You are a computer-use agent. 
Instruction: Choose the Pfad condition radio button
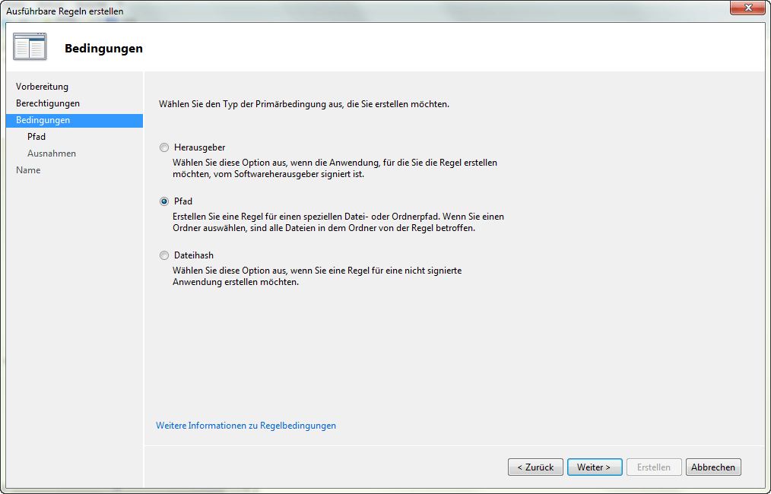[164, 201]
